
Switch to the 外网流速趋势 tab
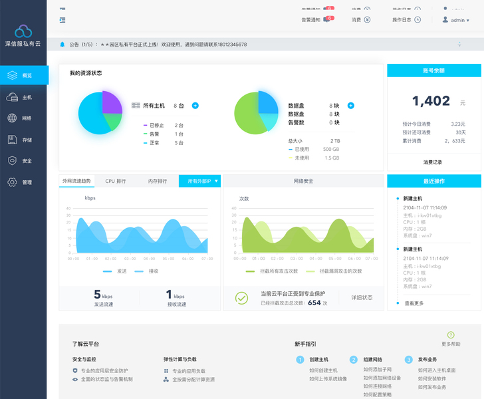point(76,181)
